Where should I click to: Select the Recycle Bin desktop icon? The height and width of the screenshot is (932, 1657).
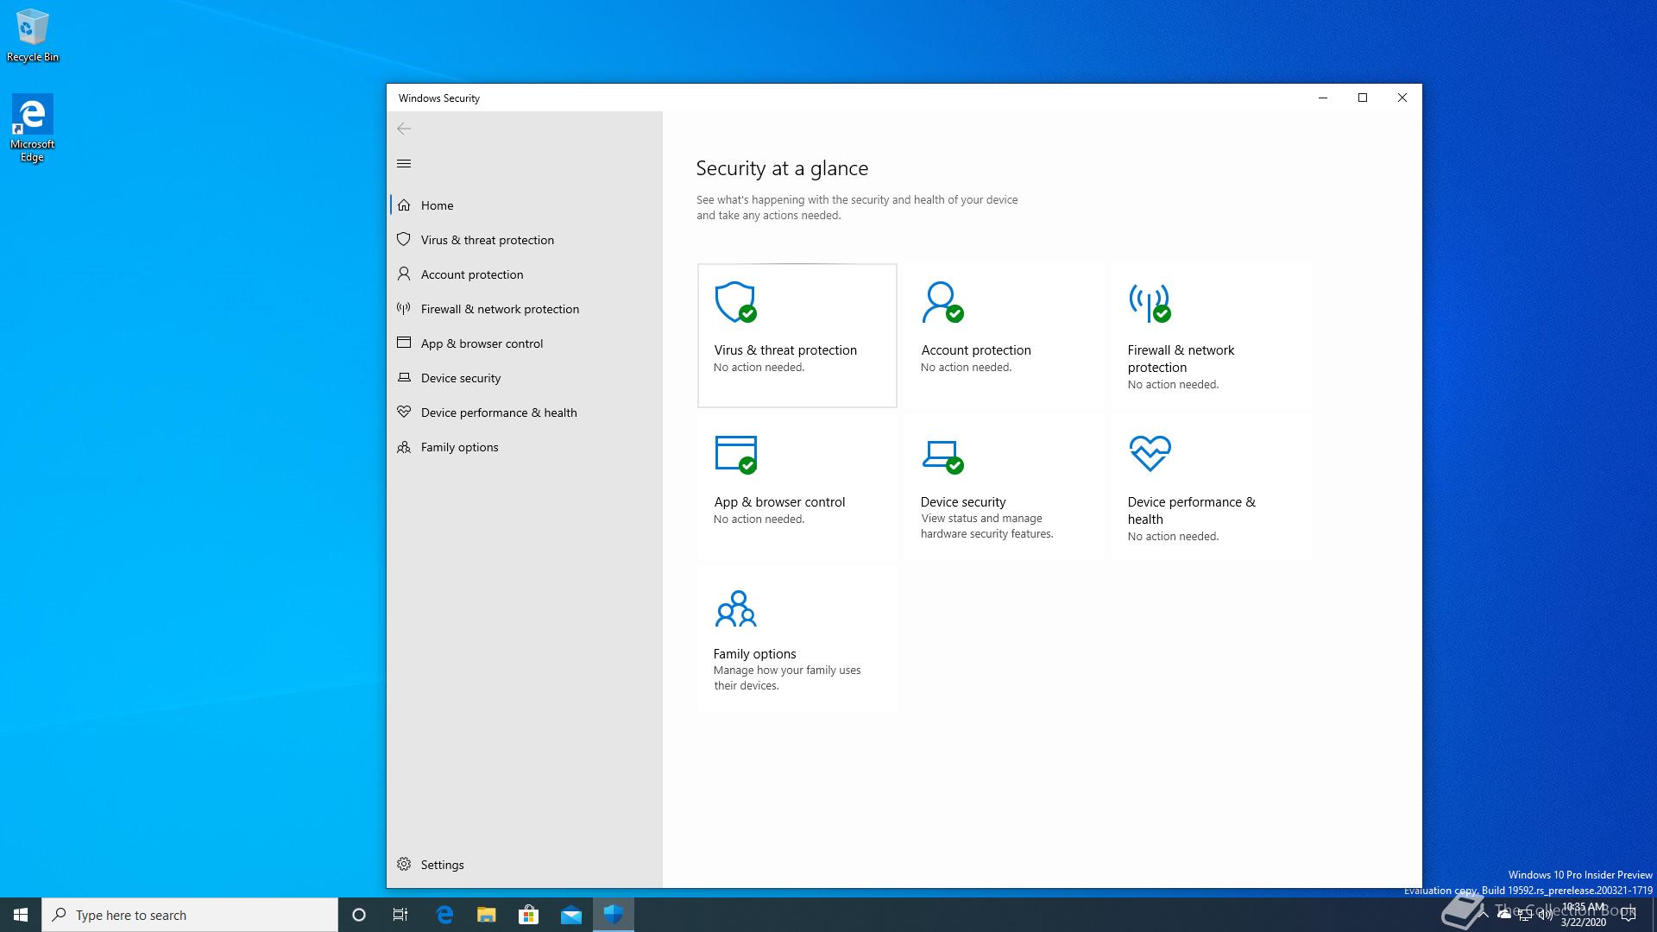[x=33, y=35]
